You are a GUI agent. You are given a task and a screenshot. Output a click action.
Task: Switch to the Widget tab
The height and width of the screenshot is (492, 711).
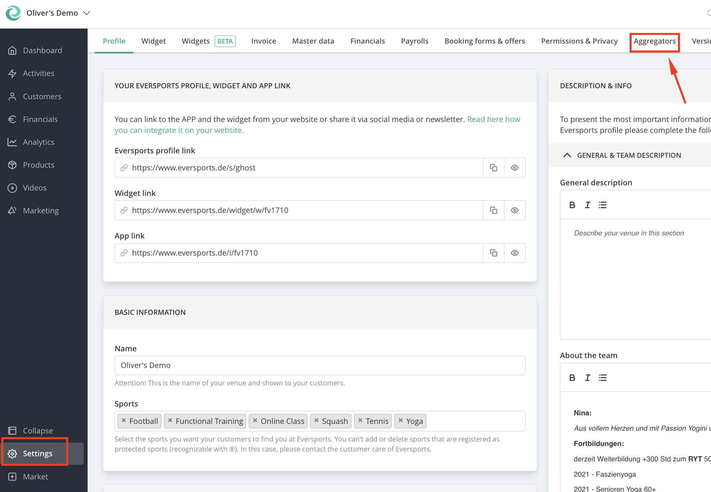pyautogui.click(x=153, y=41)
